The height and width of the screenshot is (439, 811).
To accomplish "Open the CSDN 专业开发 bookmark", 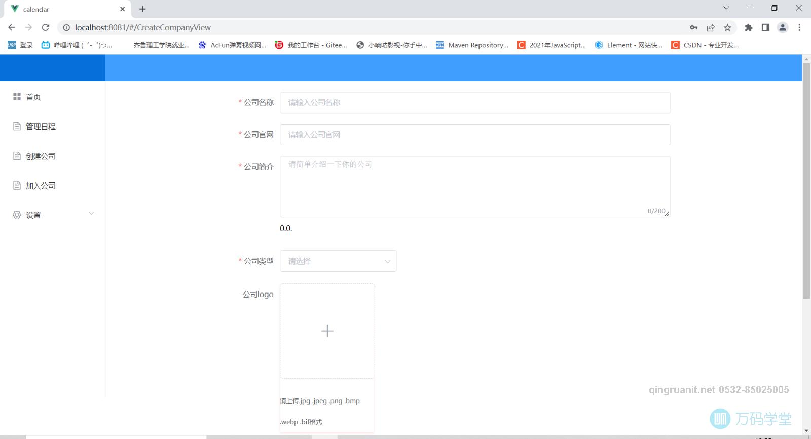I will (x=705, y=45).
